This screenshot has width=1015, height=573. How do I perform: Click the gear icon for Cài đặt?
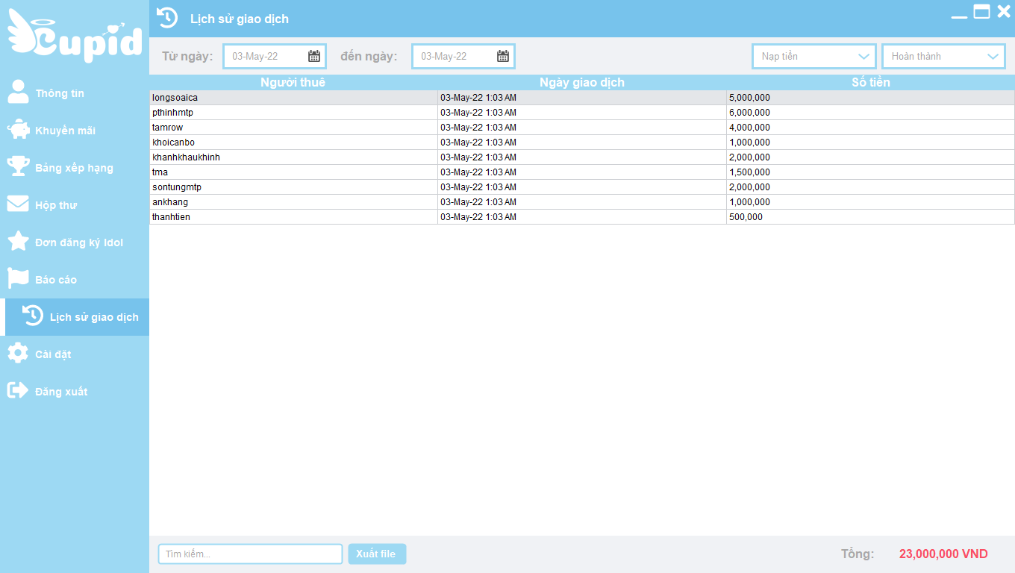18,353
